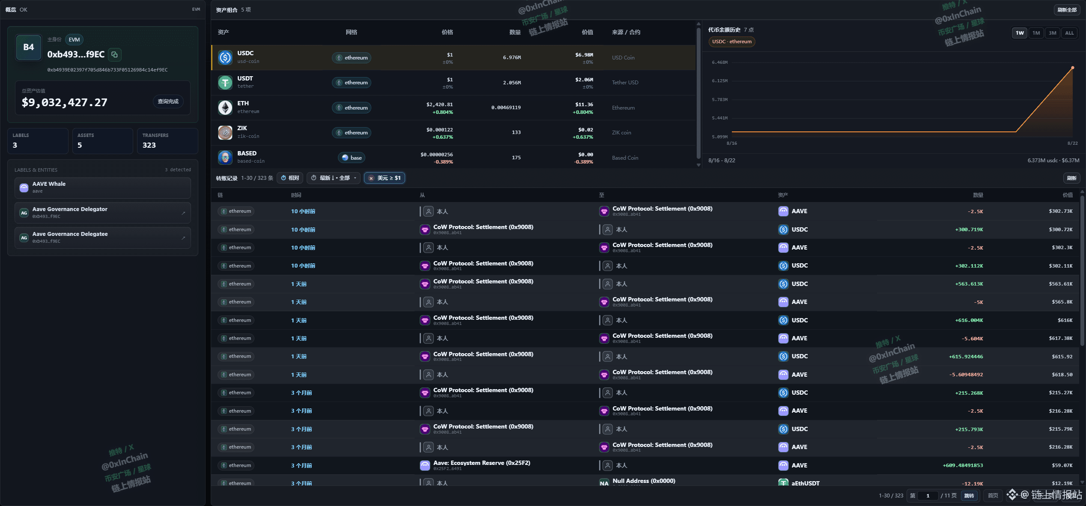Image resolution: width=1086 pixels, height=506 pixels.
Task: Open the Aave Governance Delegator external link arrow
Action: (x=184, y=213)
